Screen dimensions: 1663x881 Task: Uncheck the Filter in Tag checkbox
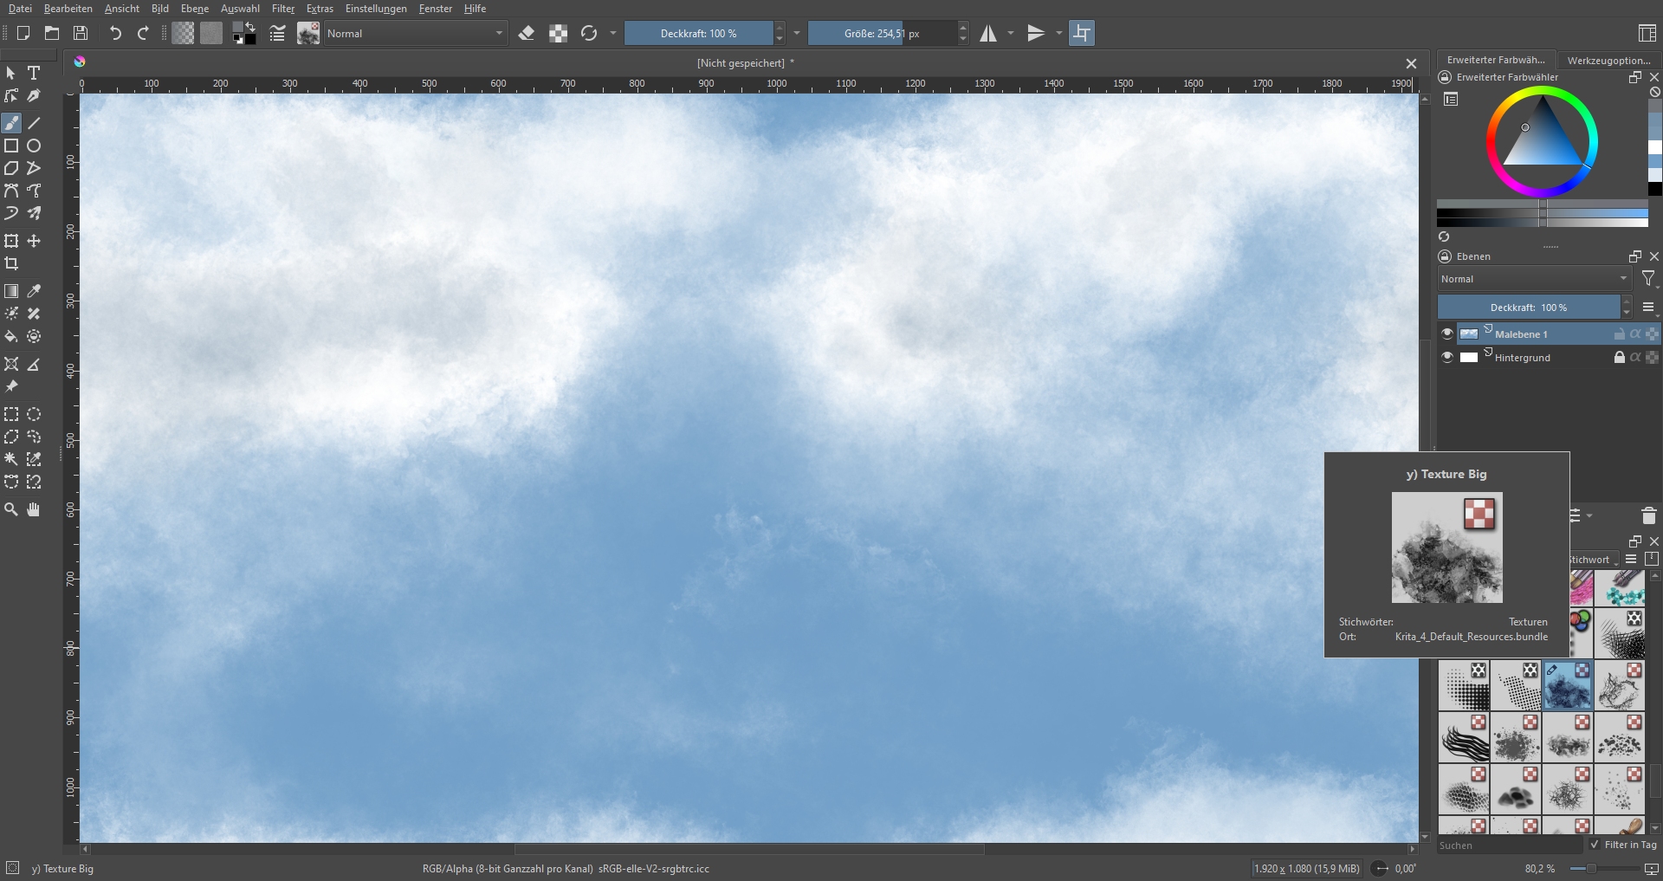(1595, 845)
